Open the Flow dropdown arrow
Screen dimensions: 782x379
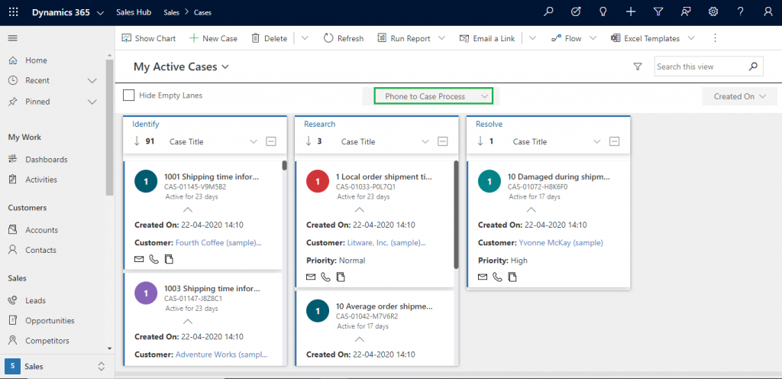(x=593, y=38)
